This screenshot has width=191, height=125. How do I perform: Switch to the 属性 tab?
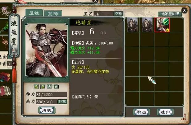point(34,13)
